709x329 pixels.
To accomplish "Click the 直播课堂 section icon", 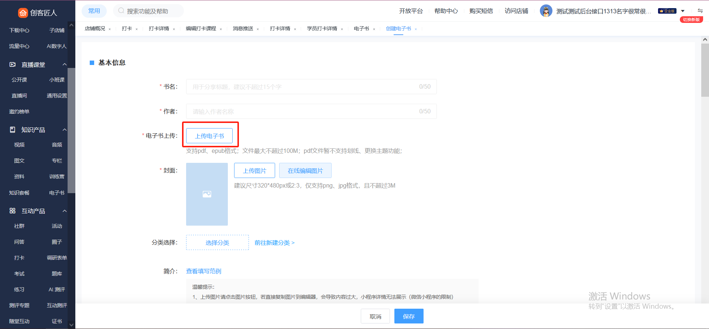I will pyautogui.click(x=13, y=65).
